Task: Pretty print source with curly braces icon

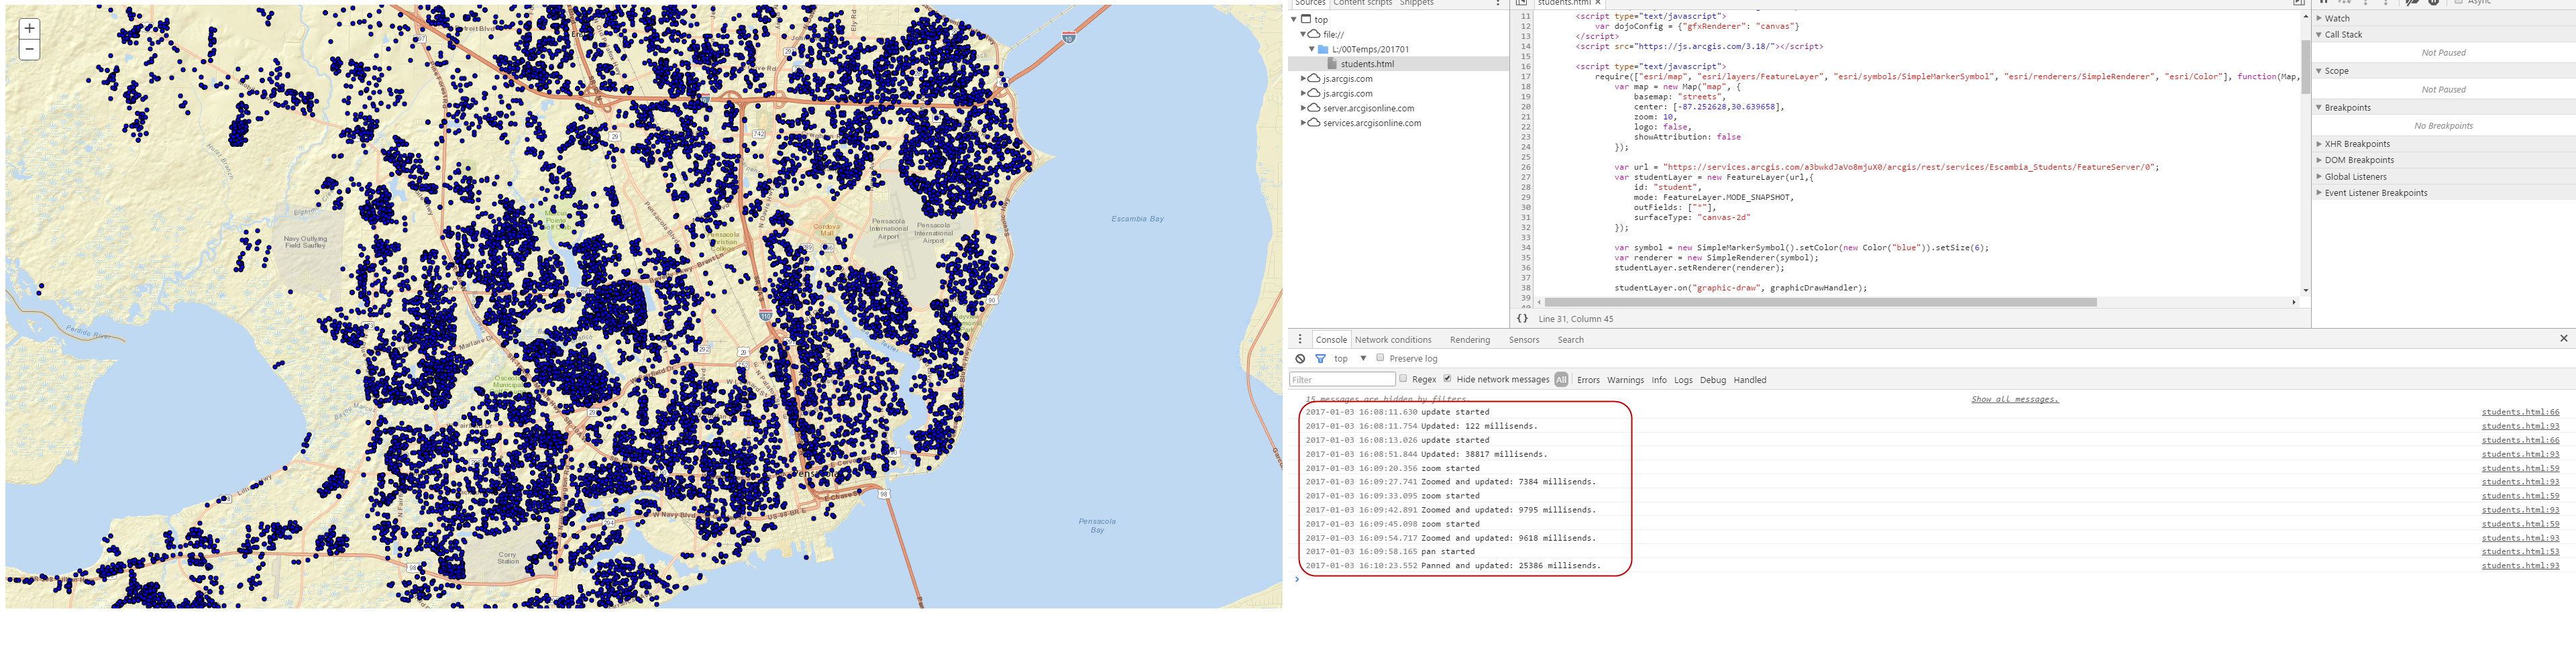Action: pos(1522,319)
